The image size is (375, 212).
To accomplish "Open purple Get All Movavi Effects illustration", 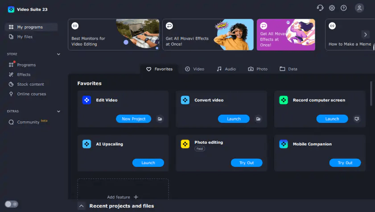I will 301,32.
